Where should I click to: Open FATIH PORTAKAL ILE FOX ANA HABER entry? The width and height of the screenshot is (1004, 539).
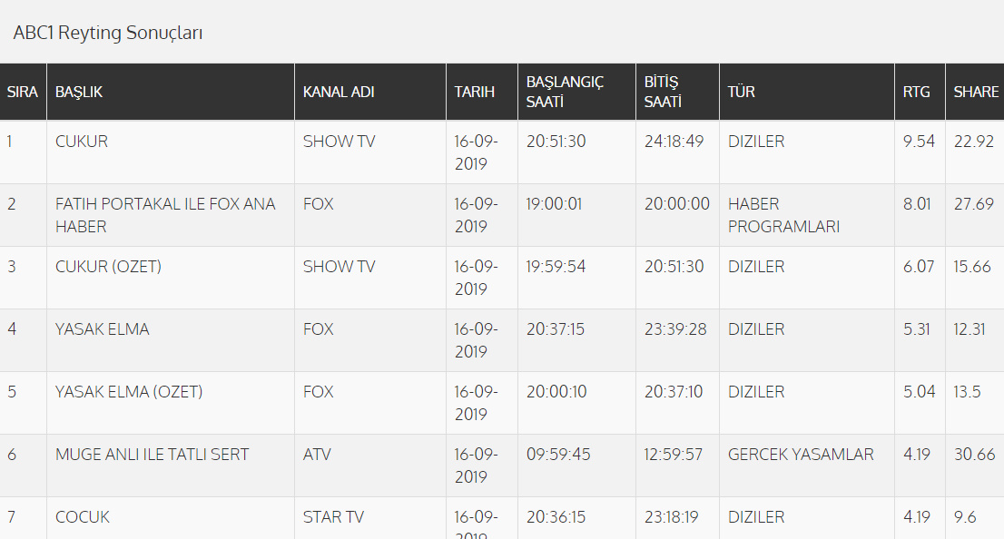tap(165, 215)
